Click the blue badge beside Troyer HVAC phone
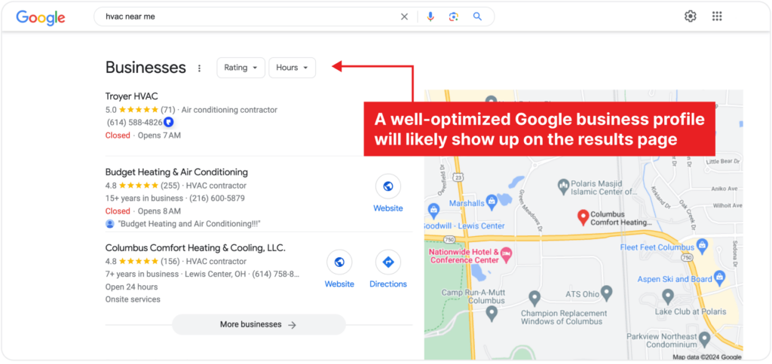This screenshot has width=772, height=364. 168,122
